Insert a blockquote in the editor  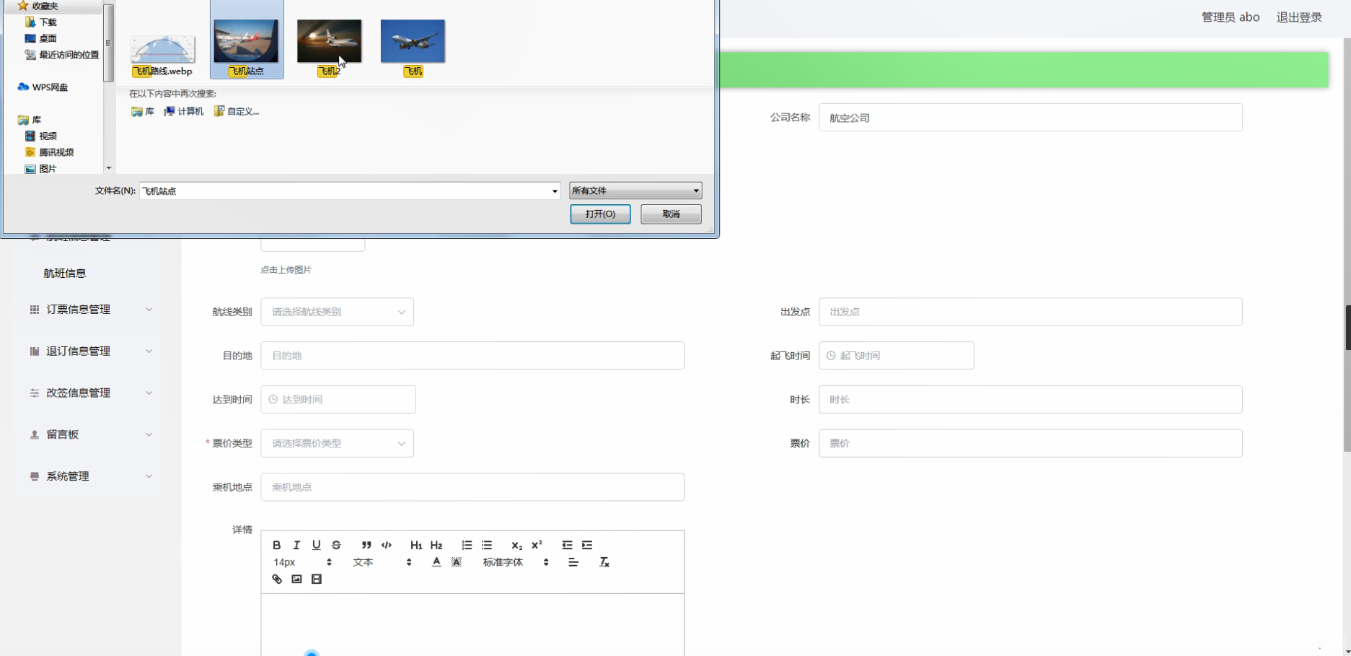click(x=366, y=545)
